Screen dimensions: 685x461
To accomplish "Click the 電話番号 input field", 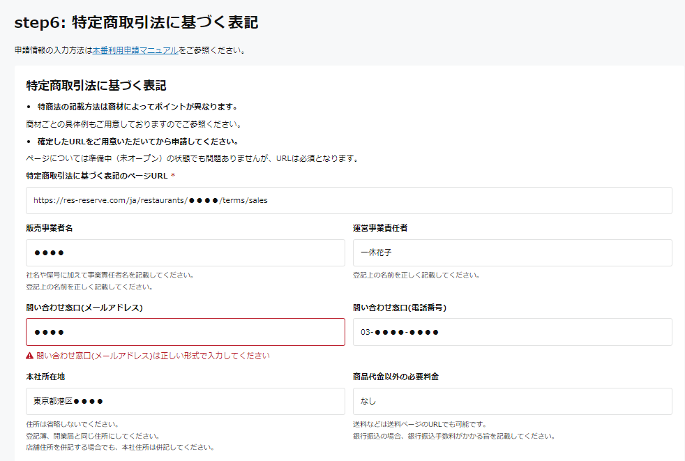I will [x=512, y=332].
